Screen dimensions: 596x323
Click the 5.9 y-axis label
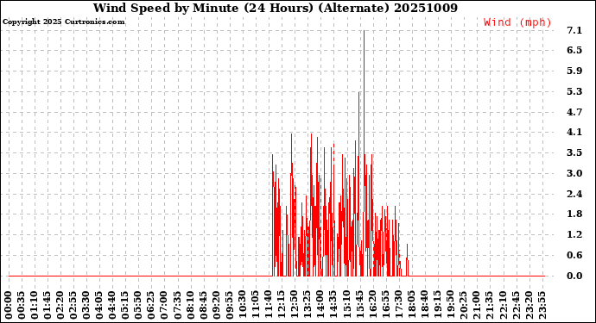(x=574, y=71)
